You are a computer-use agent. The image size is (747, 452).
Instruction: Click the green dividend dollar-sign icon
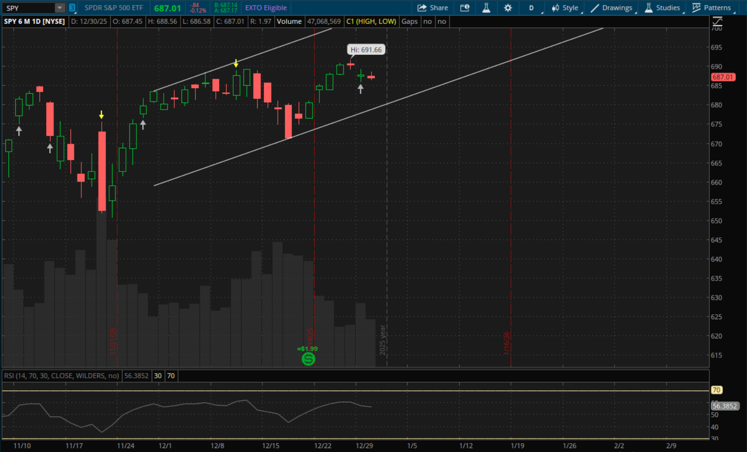[x=308, y=359]
